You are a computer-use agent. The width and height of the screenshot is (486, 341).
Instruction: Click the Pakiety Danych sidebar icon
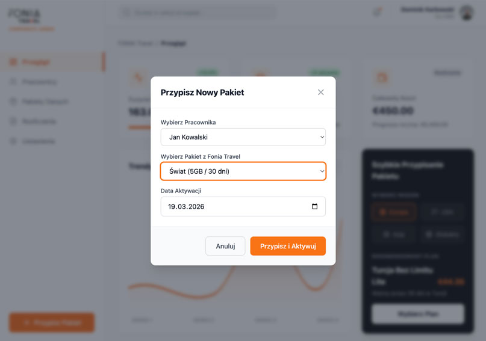pyautogui.click(x=13, y=102)
